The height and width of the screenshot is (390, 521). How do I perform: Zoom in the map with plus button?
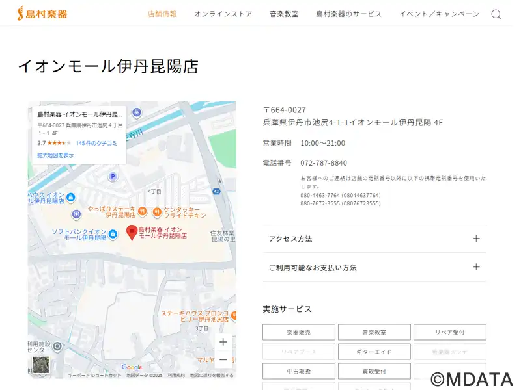click(223, 342)
